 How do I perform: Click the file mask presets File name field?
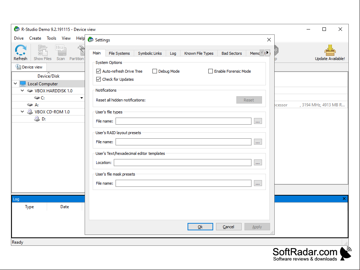pyautogui.click(x=183, y=183)
